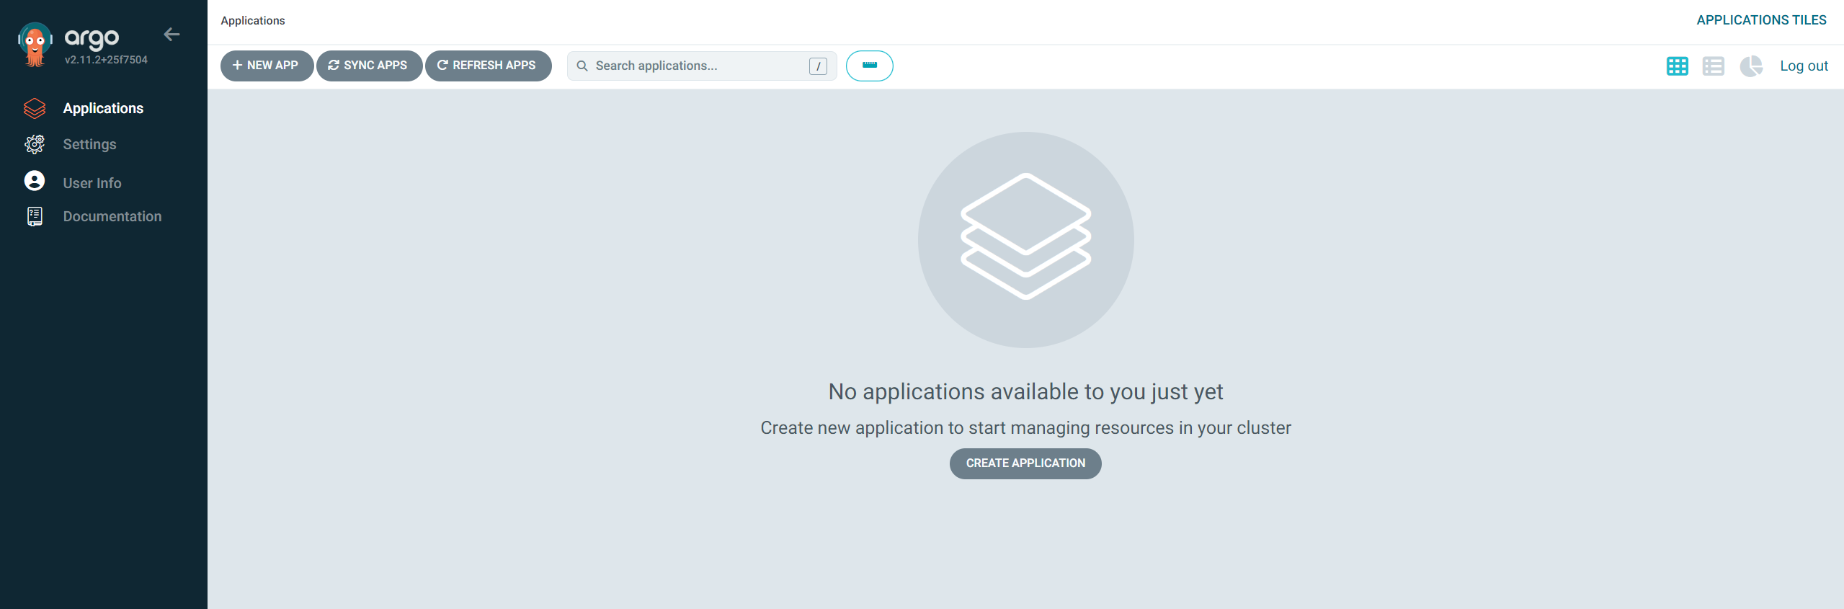The image size is (1844, 609).
Task: Toggle the ruler zoom button next to search
Action: pos(869,66)
